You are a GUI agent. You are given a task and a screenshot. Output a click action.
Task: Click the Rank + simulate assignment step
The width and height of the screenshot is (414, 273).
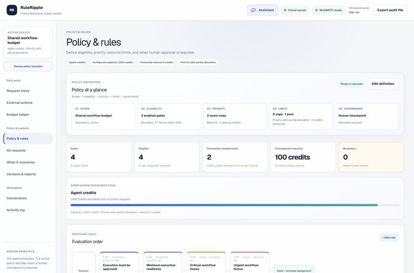tap(294, 269)
